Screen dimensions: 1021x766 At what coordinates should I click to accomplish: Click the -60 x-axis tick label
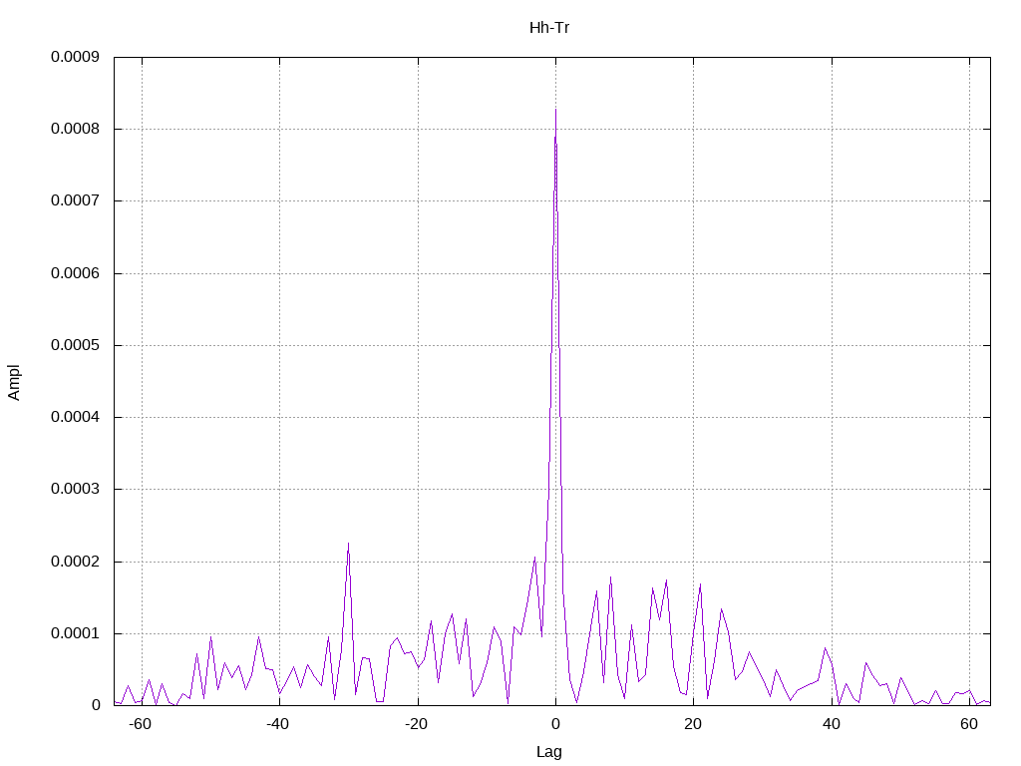(140, 724)
